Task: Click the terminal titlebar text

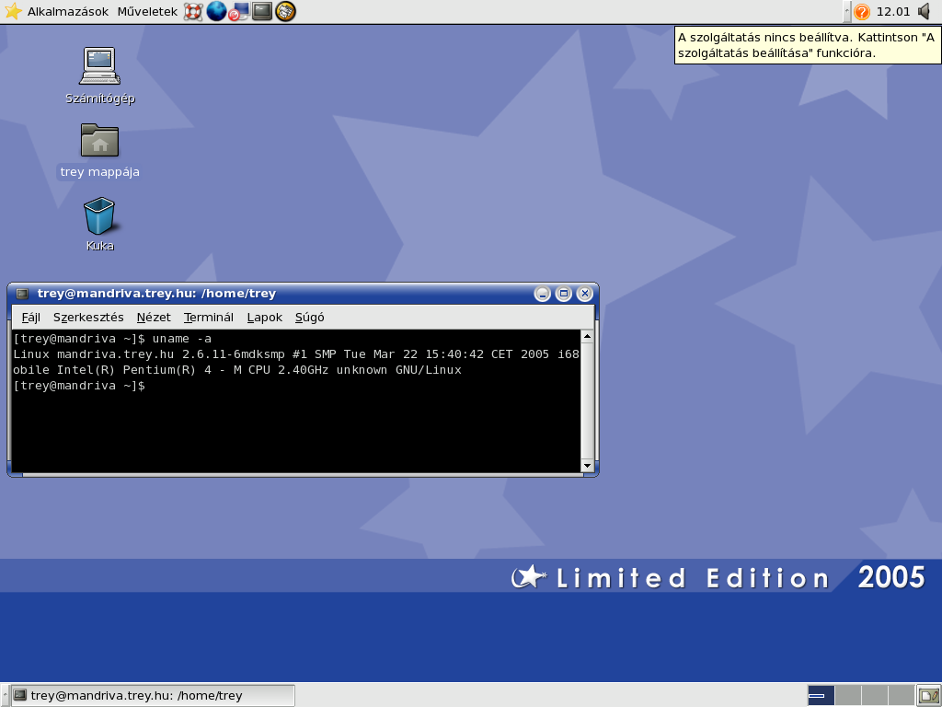Action: pyautogui.click(x=156, y=294)
